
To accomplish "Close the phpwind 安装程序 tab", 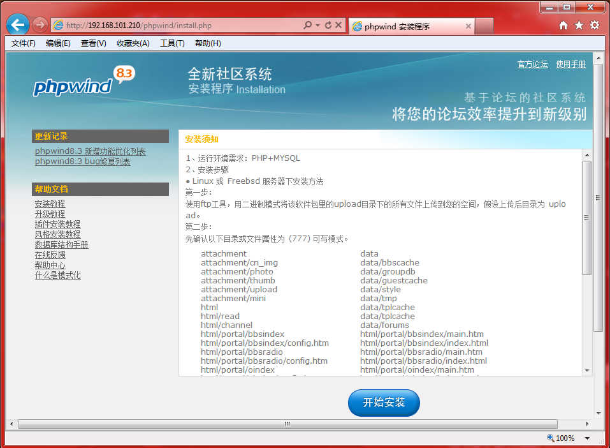I will 468,26.
